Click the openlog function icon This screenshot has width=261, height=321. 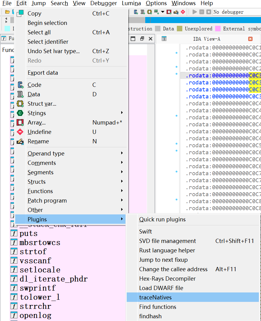pos(14,315)
